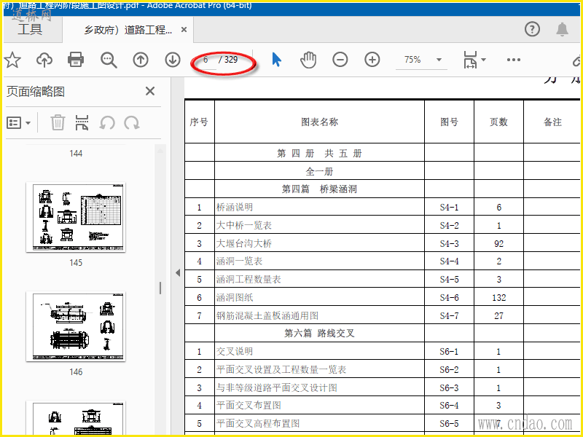The height and width of the screenshot is (437, 583).
Task: Click the 钢筋混凝土盖板涵通用图 entry
Action: click(267, 316)
